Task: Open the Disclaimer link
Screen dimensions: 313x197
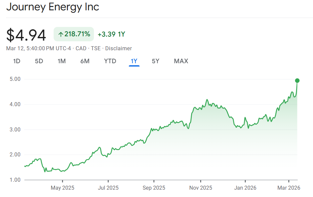Action: point(119,49)
